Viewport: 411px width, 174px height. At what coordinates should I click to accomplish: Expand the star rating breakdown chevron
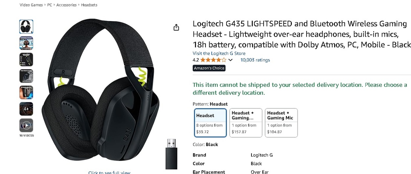230,60
